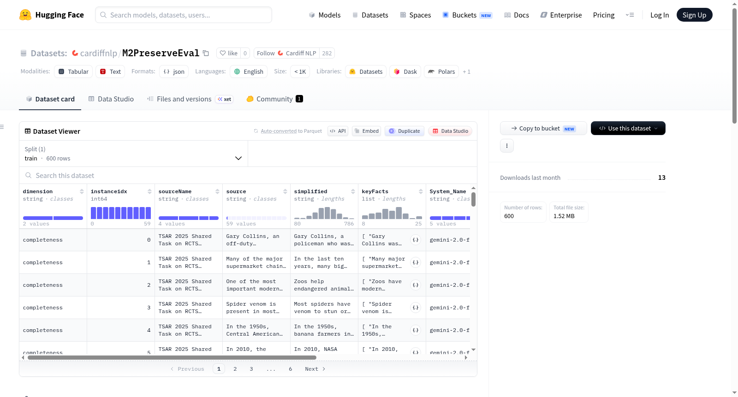
Task: Open the cardiffnlp organization link
Action: pos(98,53)
